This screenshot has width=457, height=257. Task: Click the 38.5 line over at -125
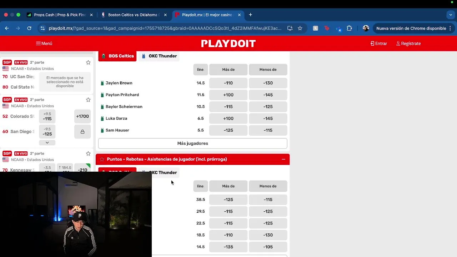[x=228, y=200]
